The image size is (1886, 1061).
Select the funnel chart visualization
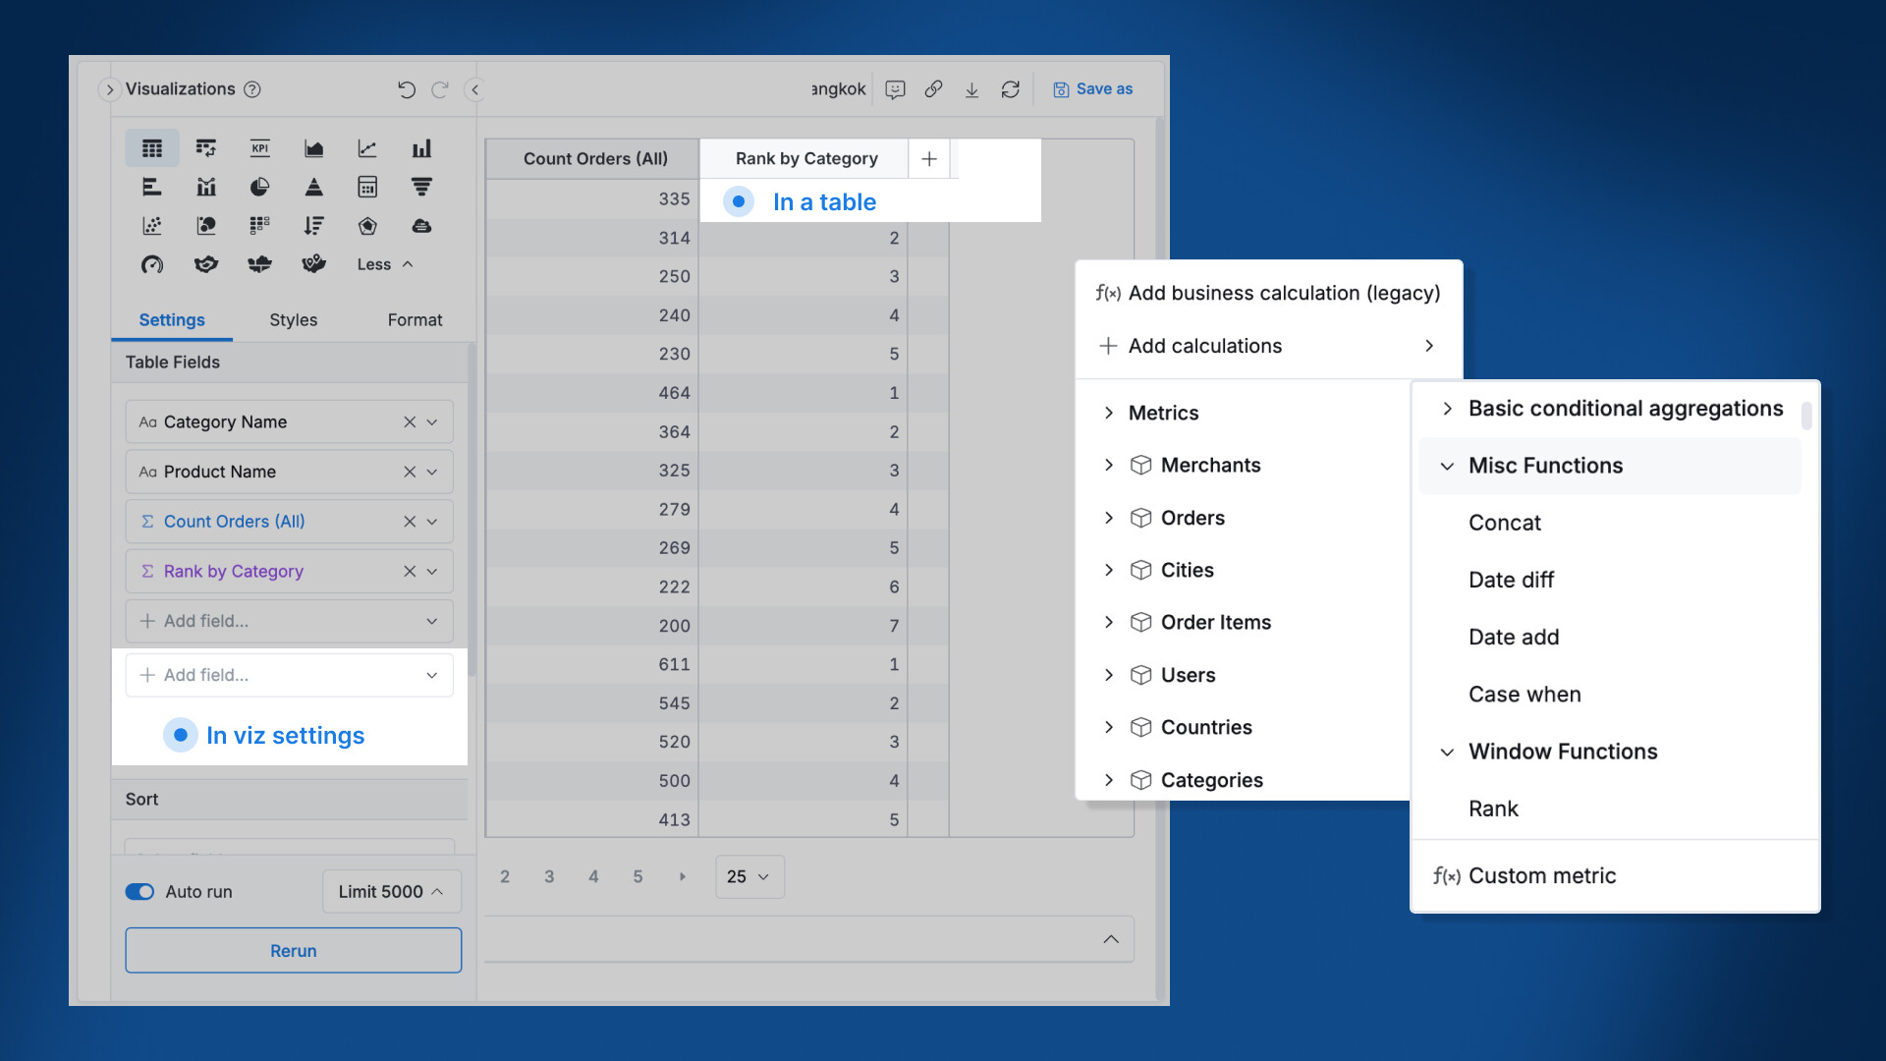tap(421, 187)
